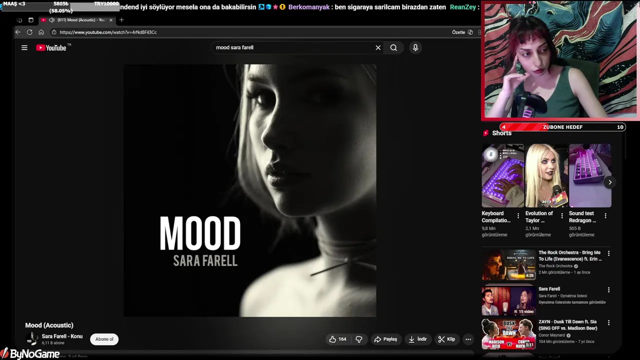Click the AI icon next to Özetle

(470, 32)
